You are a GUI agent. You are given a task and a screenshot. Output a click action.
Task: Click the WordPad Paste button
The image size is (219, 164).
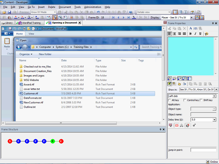7,43
